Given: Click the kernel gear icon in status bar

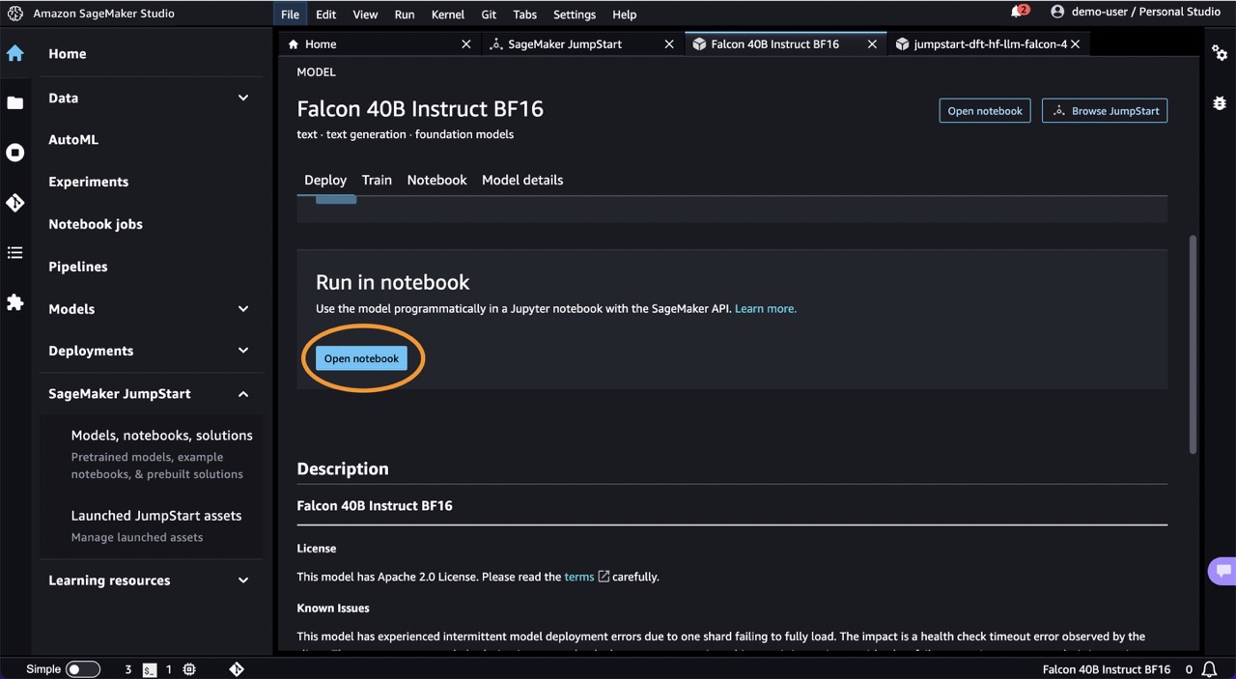Looking at the screenshot, I should click(189, 669).
